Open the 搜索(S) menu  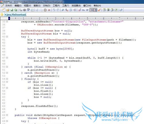37,6
